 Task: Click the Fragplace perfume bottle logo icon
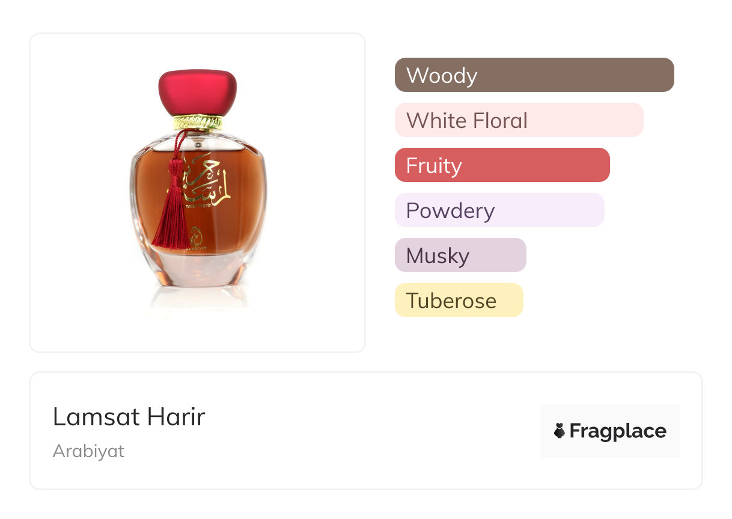[x=560, y=431]
